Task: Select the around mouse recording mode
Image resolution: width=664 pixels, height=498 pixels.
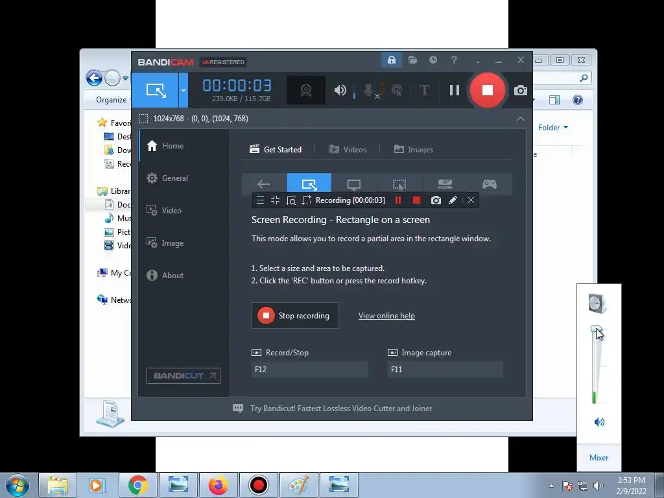Action: pos(399,184)
